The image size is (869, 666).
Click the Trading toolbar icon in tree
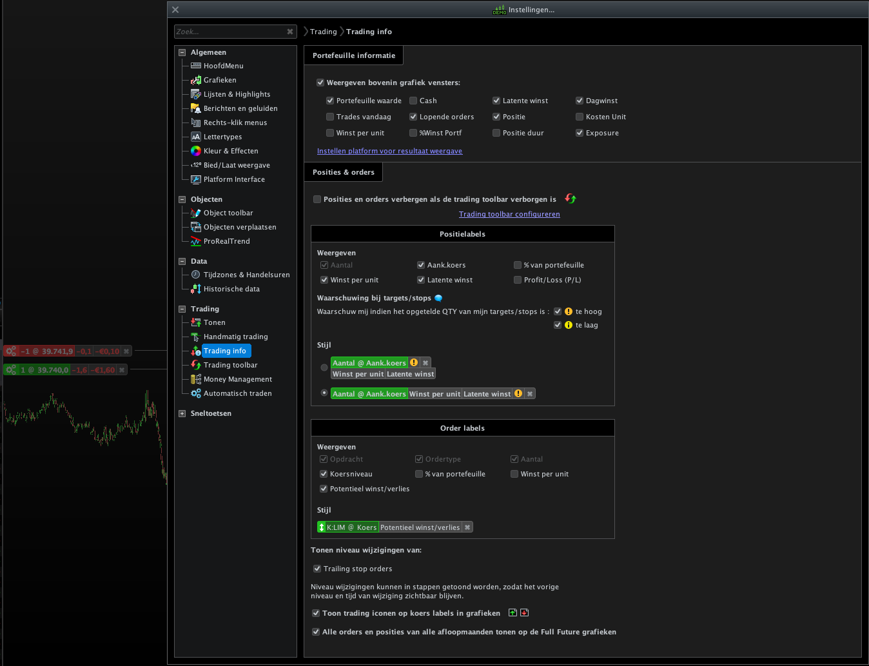[196, 365]
